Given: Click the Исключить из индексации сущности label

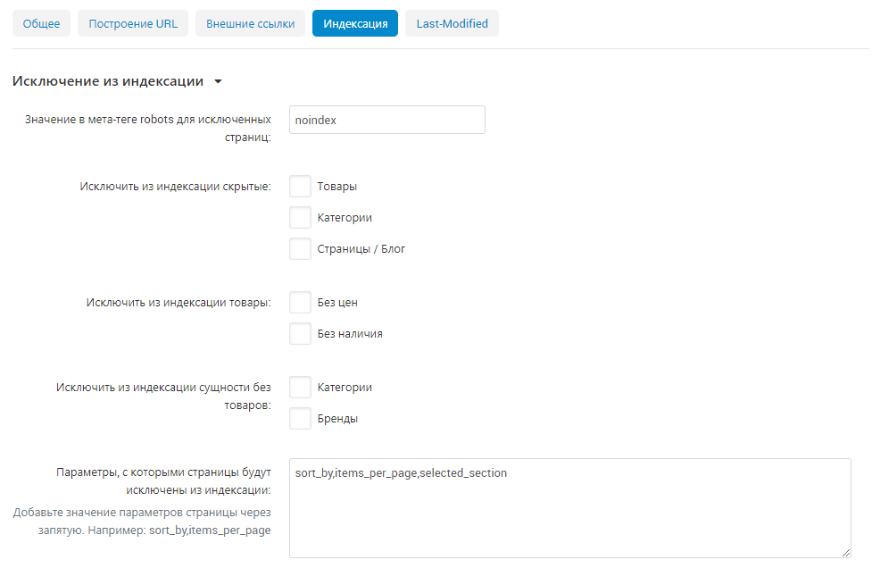Looking at the screenshot, I should 163,397.
